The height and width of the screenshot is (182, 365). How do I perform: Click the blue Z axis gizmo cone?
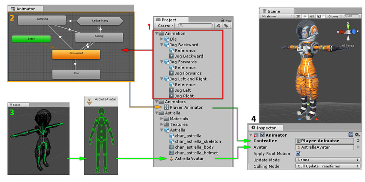tap(354, 31)
